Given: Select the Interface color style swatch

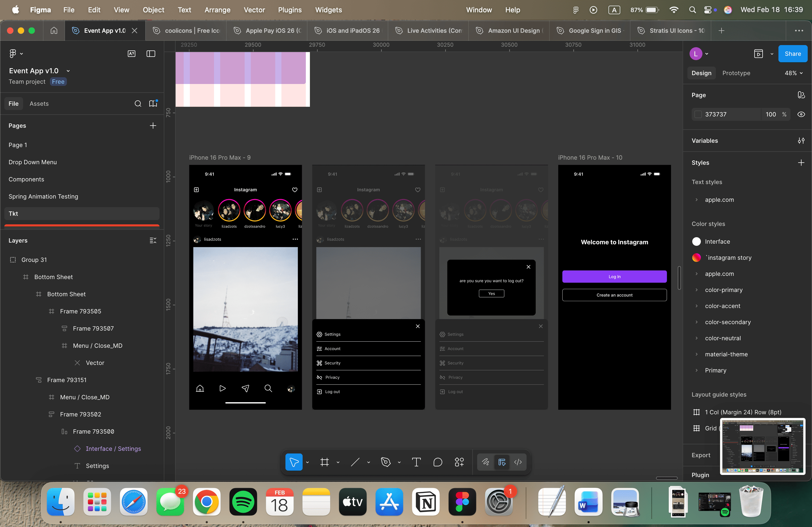Looking at the screenshot, I should [696, 242].
